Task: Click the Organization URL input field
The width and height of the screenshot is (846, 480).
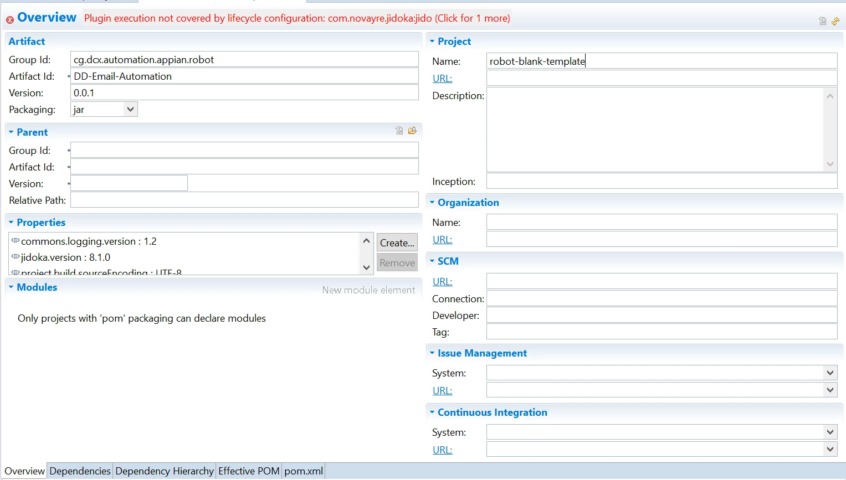Action: pyautogui.click(x=662, y=239)
